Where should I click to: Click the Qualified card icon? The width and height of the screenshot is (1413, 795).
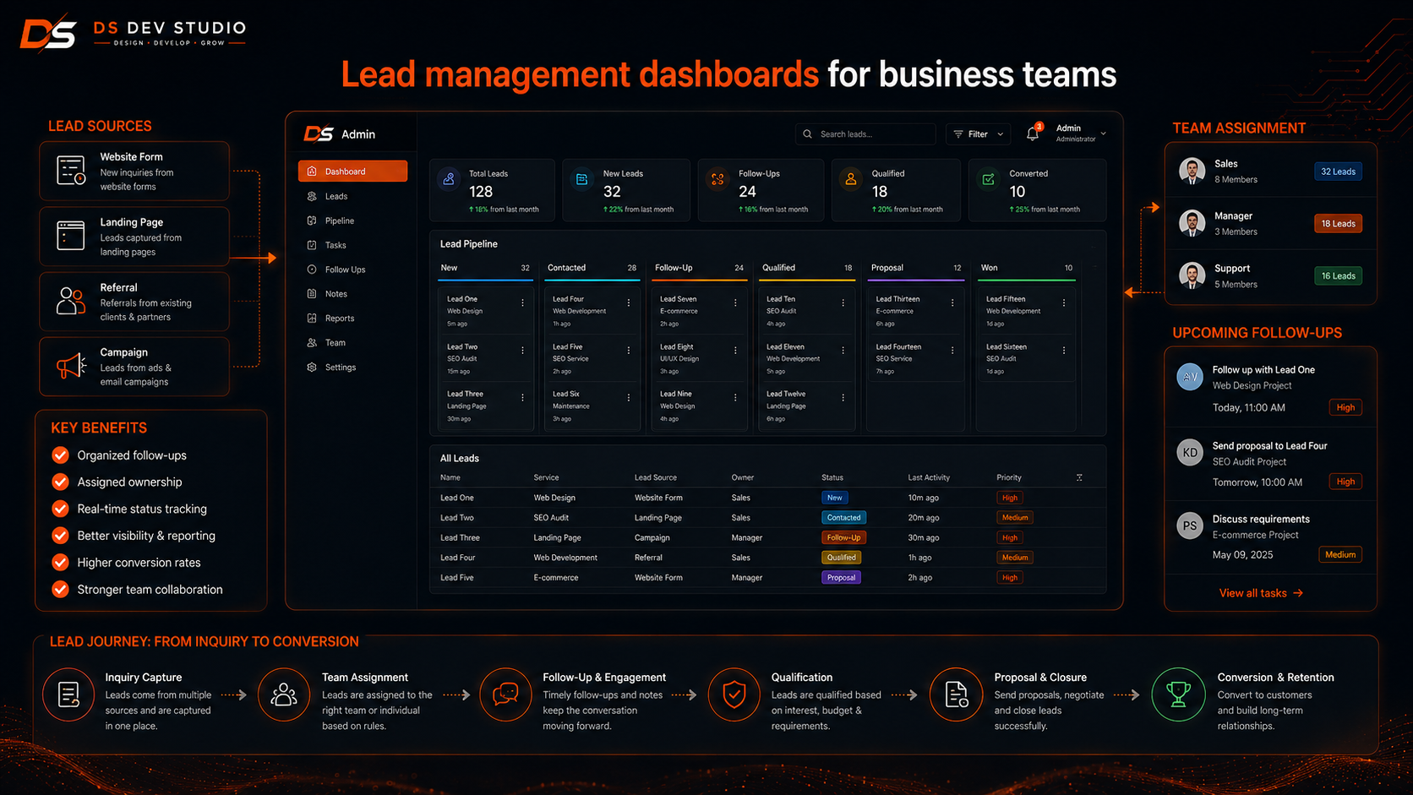point(851,179)
